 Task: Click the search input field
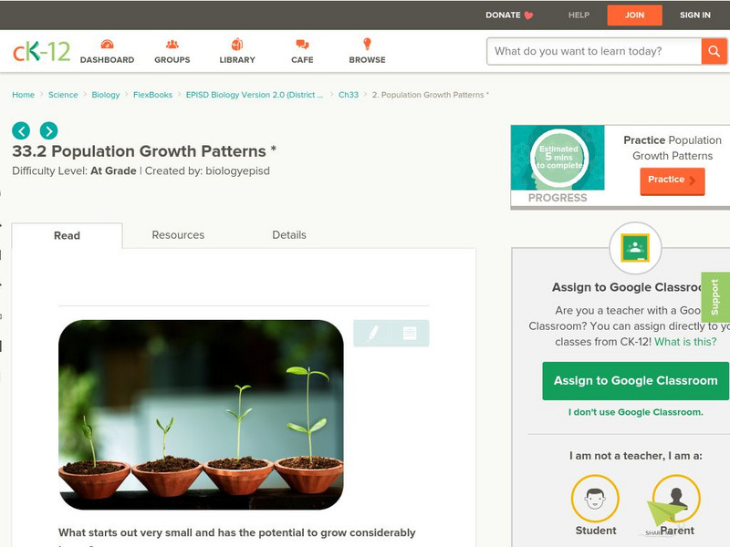(x=594, y=51)
